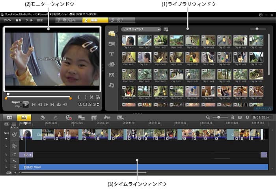Switch to Timeline view mode
The width and height of the screenshot is (276, 189).
(24, 117)
